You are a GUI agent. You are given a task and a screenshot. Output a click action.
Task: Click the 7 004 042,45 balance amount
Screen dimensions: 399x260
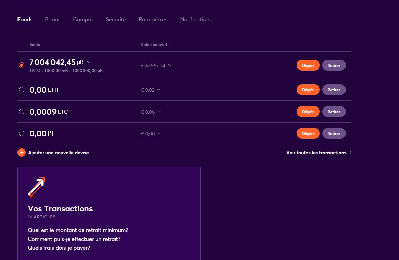click(x=52, y=62)
